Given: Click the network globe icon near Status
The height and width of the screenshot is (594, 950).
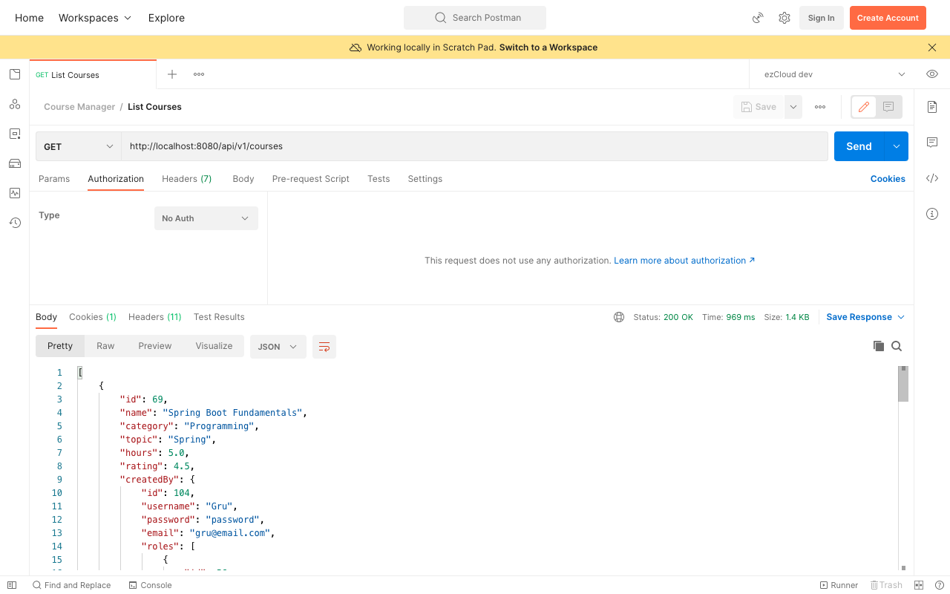Looking at the screenshot, I should coord(619,317).
